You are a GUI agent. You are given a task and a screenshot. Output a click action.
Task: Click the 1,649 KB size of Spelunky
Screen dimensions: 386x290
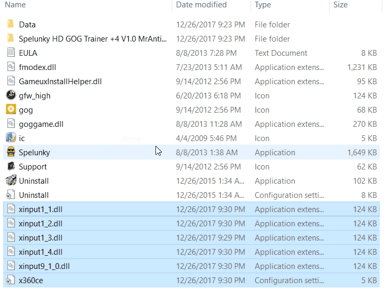click(x=362, y=153)
